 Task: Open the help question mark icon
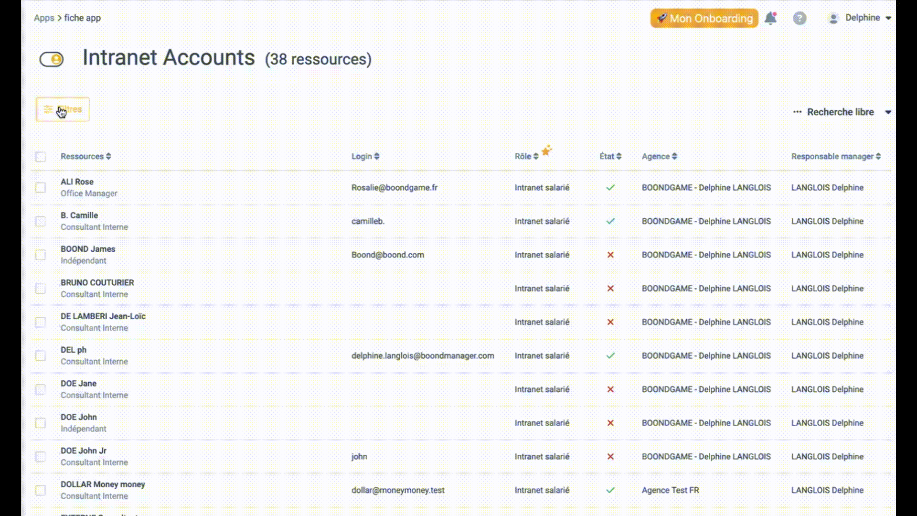pos(800,18)
